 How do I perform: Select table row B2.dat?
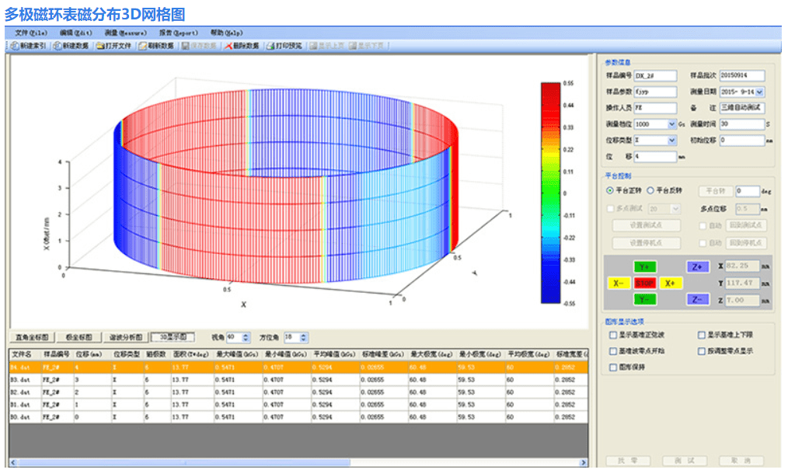coord(298,392)
